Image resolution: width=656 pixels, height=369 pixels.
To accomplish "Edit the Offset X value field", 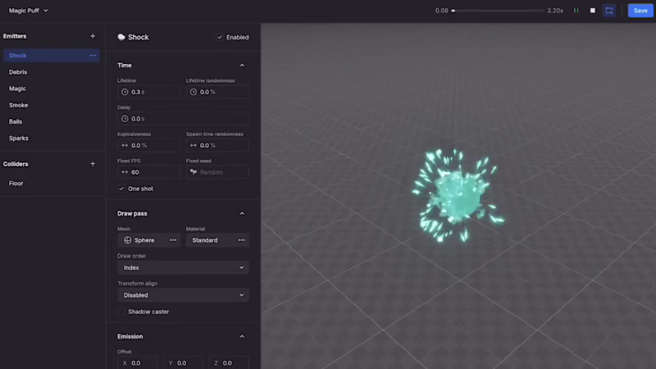I will point(138,362).
